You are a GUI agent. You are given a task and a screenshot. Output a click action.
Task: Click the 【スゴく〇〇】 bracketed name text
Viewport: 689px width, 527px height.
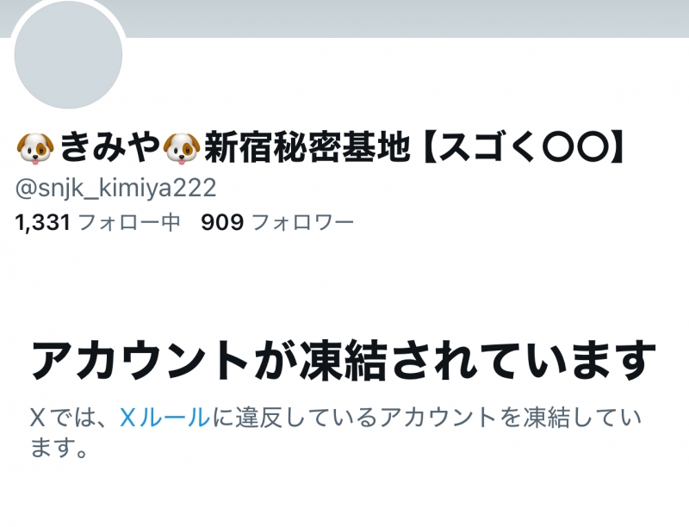[523, 148]
